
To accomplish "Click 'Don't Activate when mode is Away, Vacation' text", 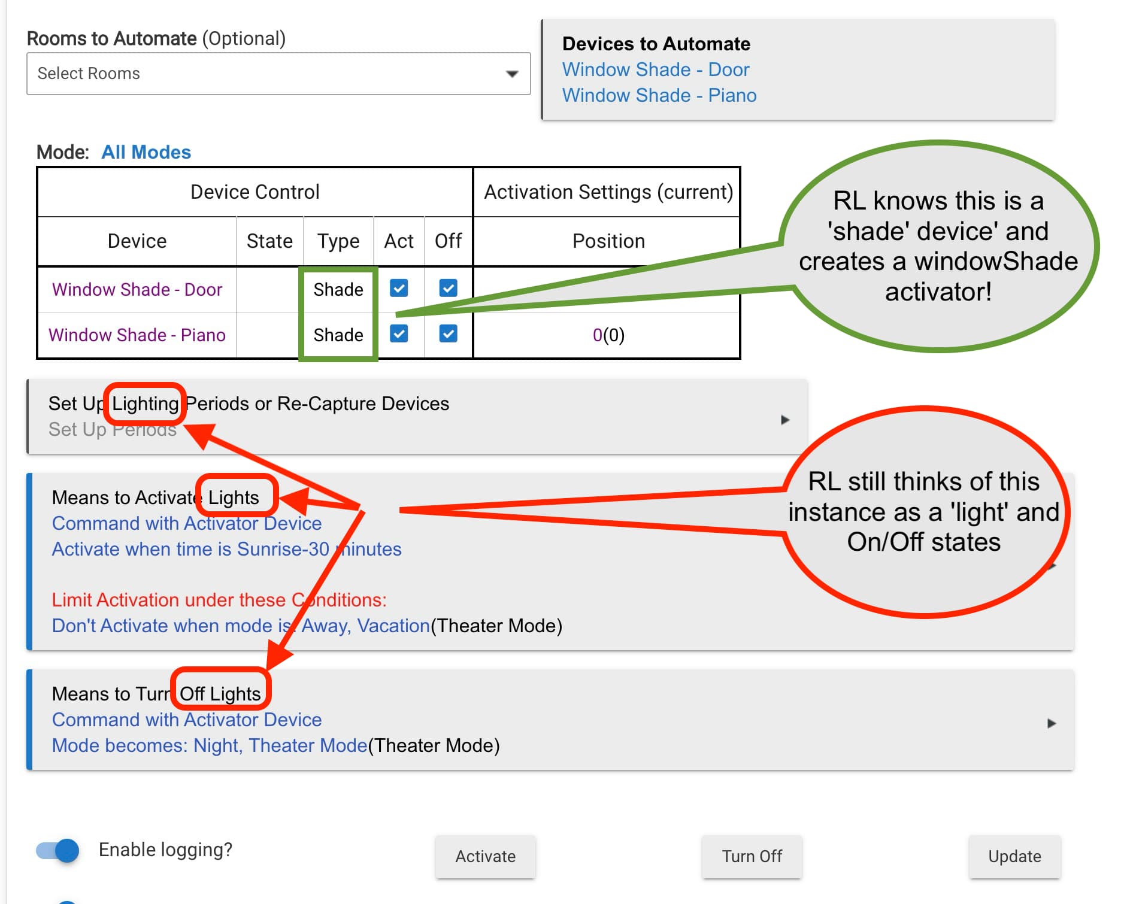I will 241,626.
